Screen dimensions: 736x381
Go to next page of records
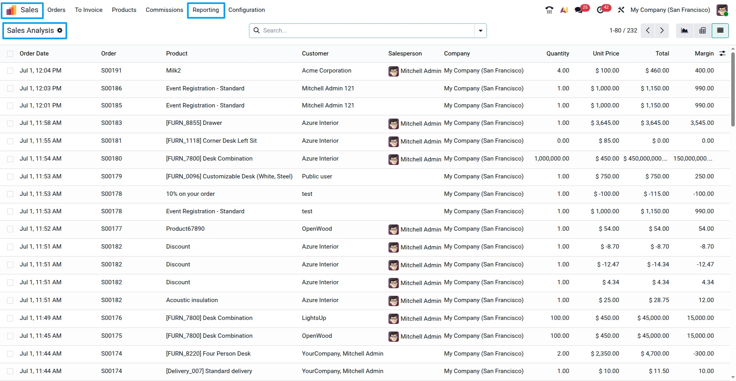tap(662, 31)
